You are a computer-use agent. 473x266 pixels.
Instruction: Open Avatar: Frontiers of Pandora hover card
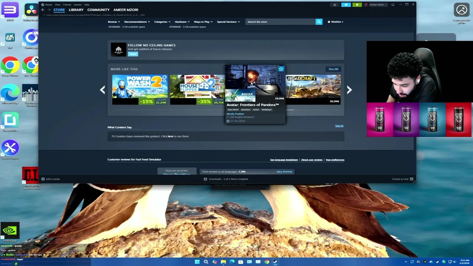pos(255,95)
